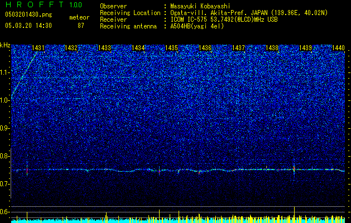Image resolution: width=351 pixels, height=223 pixels.
Task: Click the 0.6 kHz axis label
Action: [4, 212]
